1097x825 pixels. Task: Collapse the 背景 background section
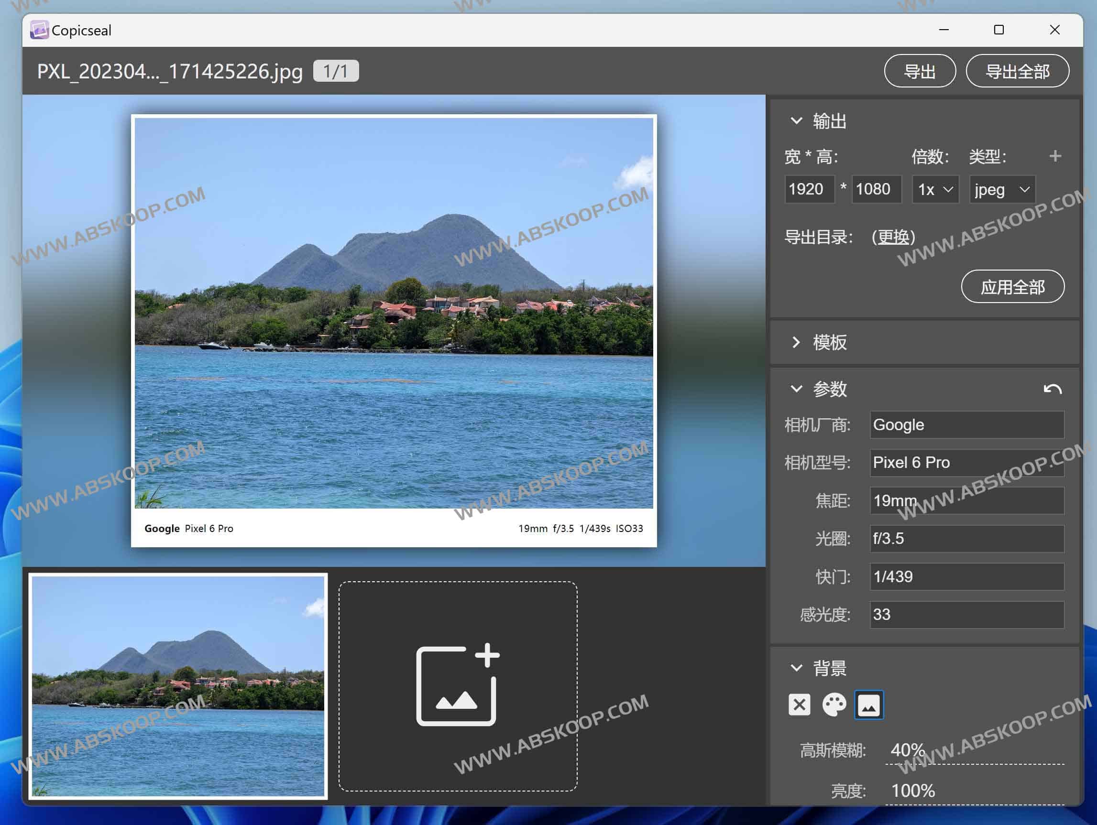pyautogui.click(x=796, y=668)
